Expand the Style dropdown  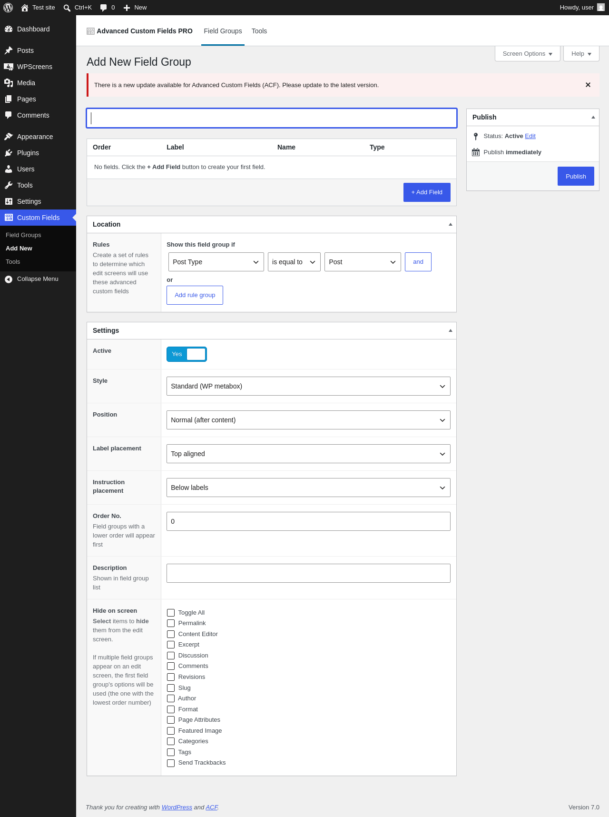pos(308,386)
